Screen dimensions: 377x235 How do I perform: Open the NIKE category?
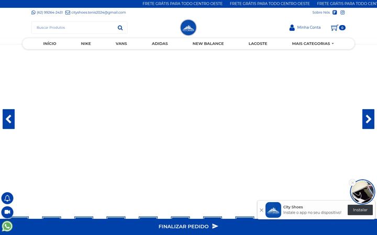86,44
